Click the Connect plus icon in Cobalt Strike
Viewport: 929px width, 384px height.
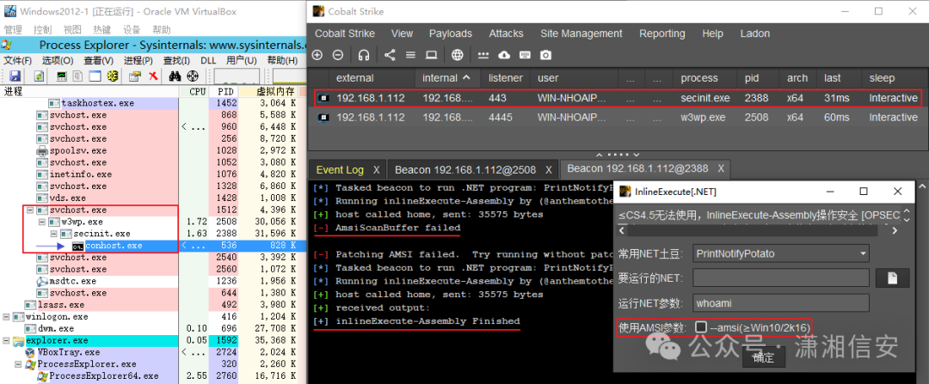pos(317,55)
